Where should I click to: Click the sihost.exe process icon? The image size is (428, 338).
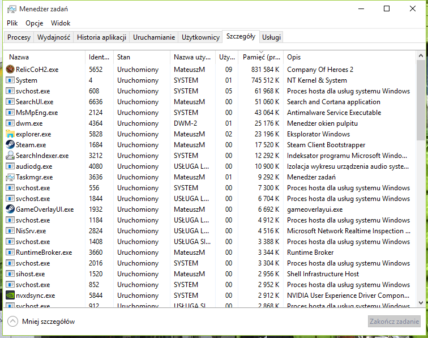click(10, 274)
